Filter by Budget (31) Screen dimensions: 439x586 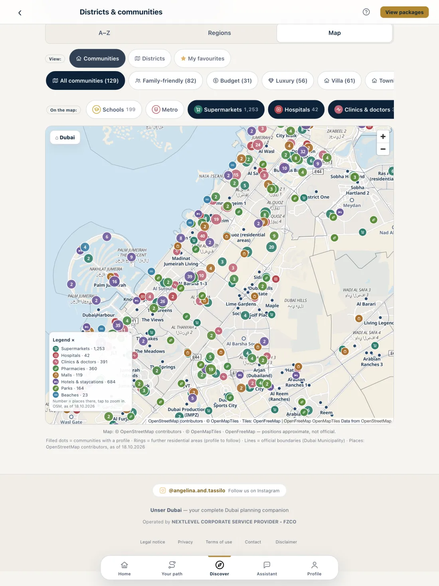[232, 81]
